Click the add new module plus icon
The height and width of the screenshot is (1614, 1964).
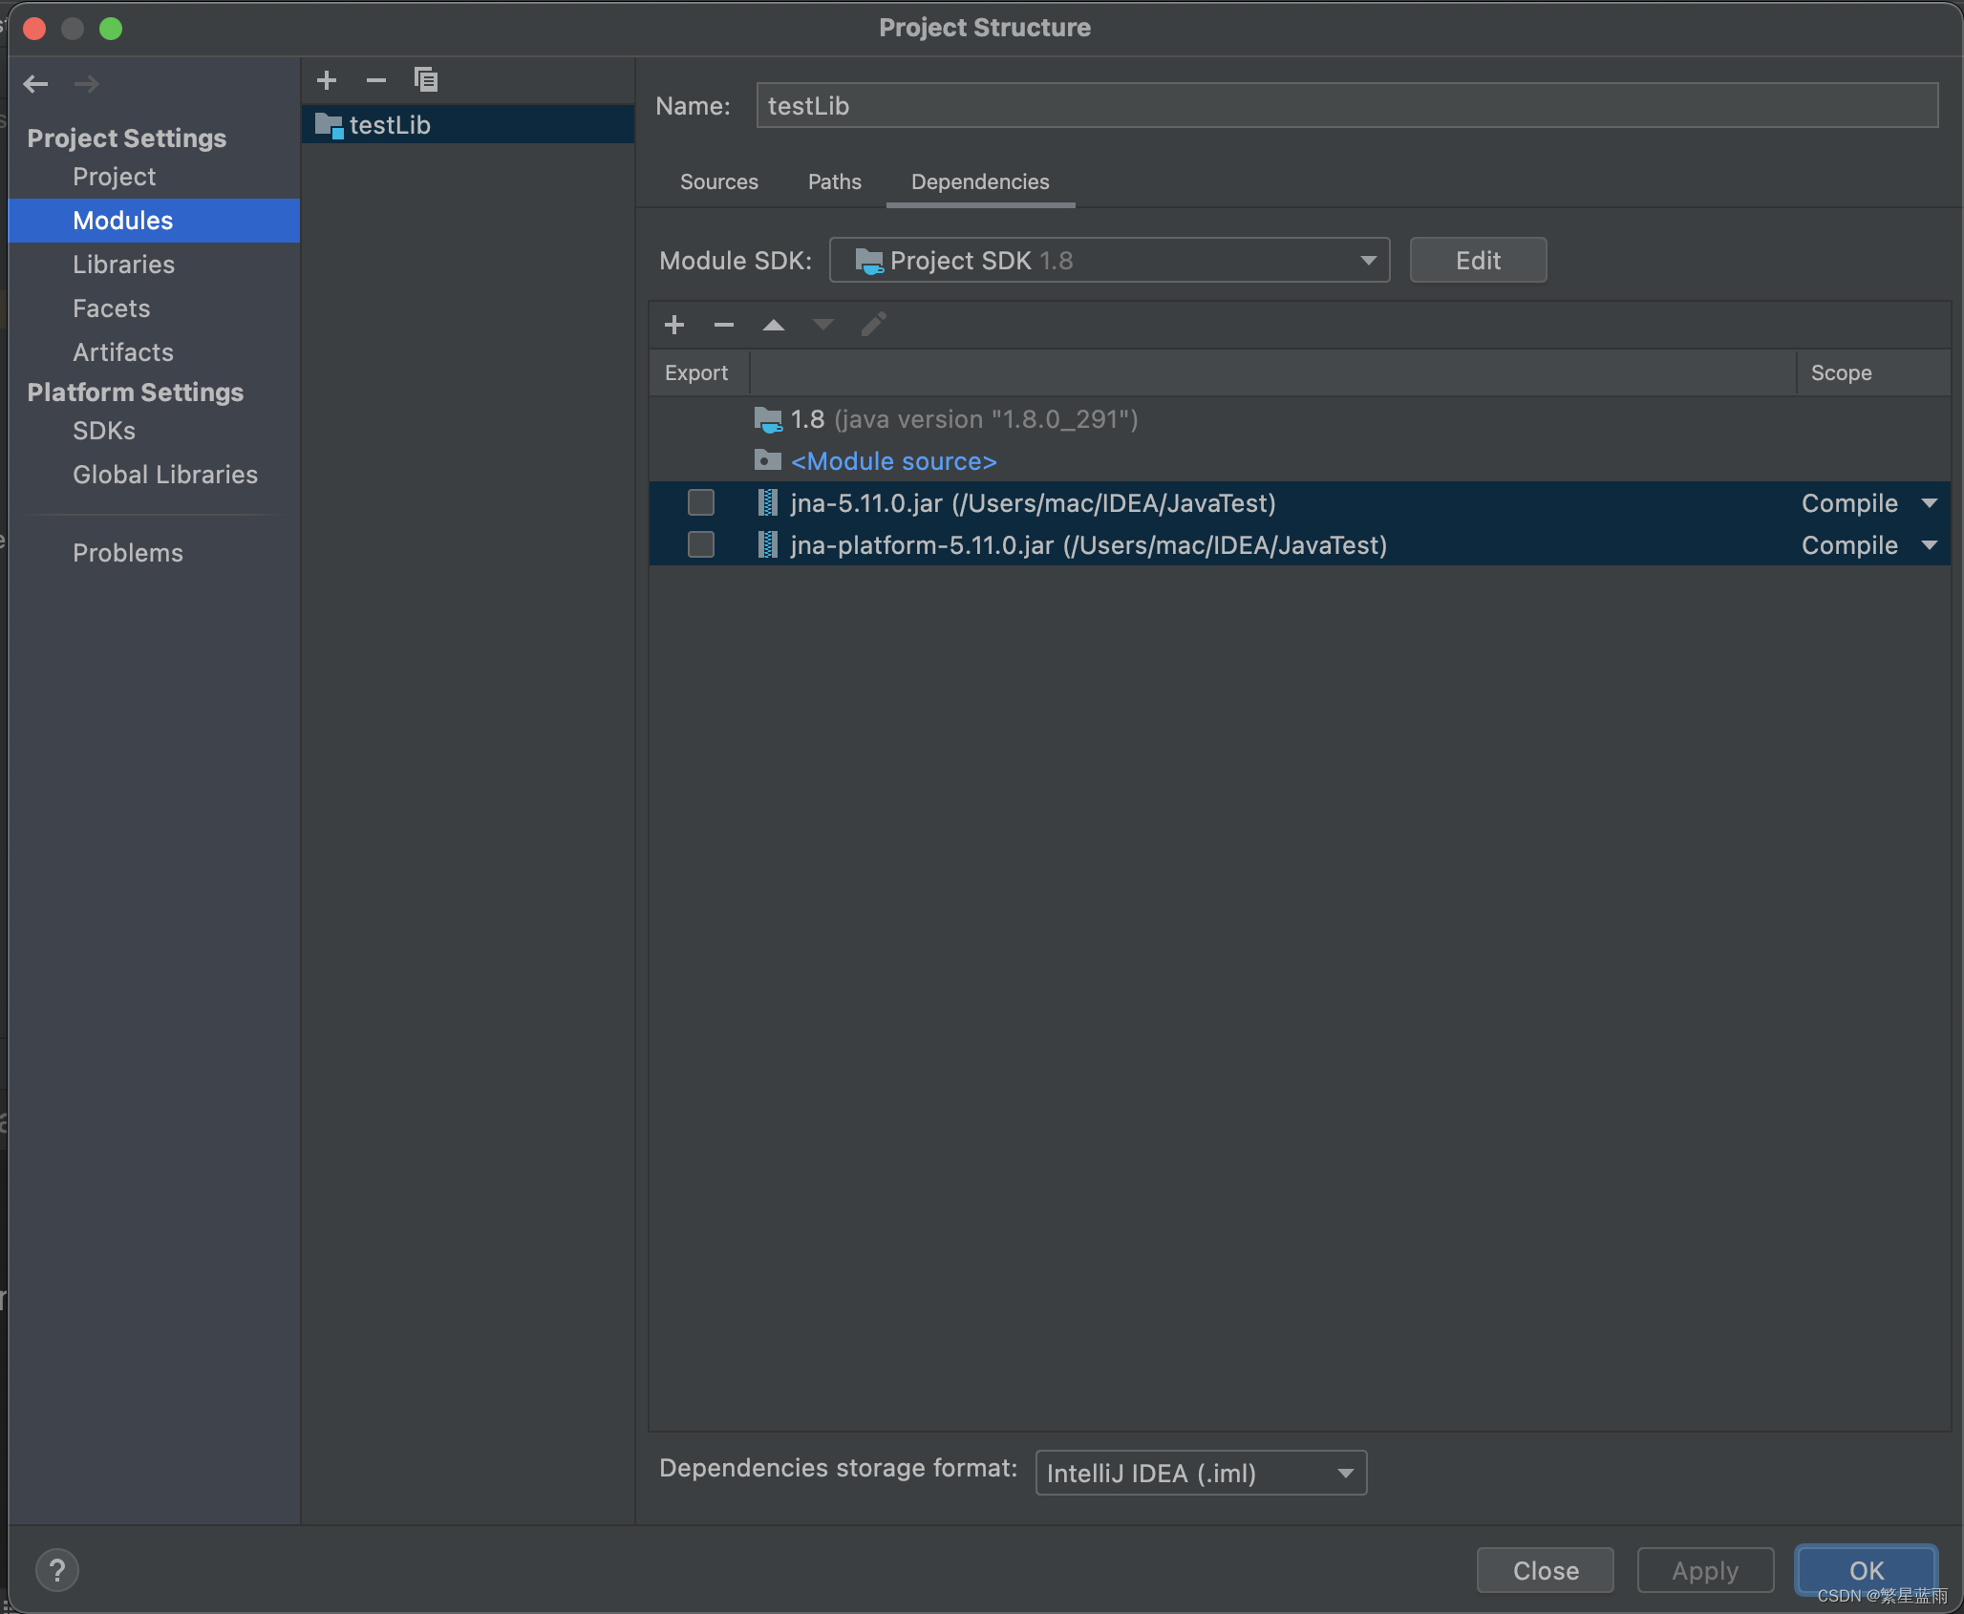[x=325, y=78]
